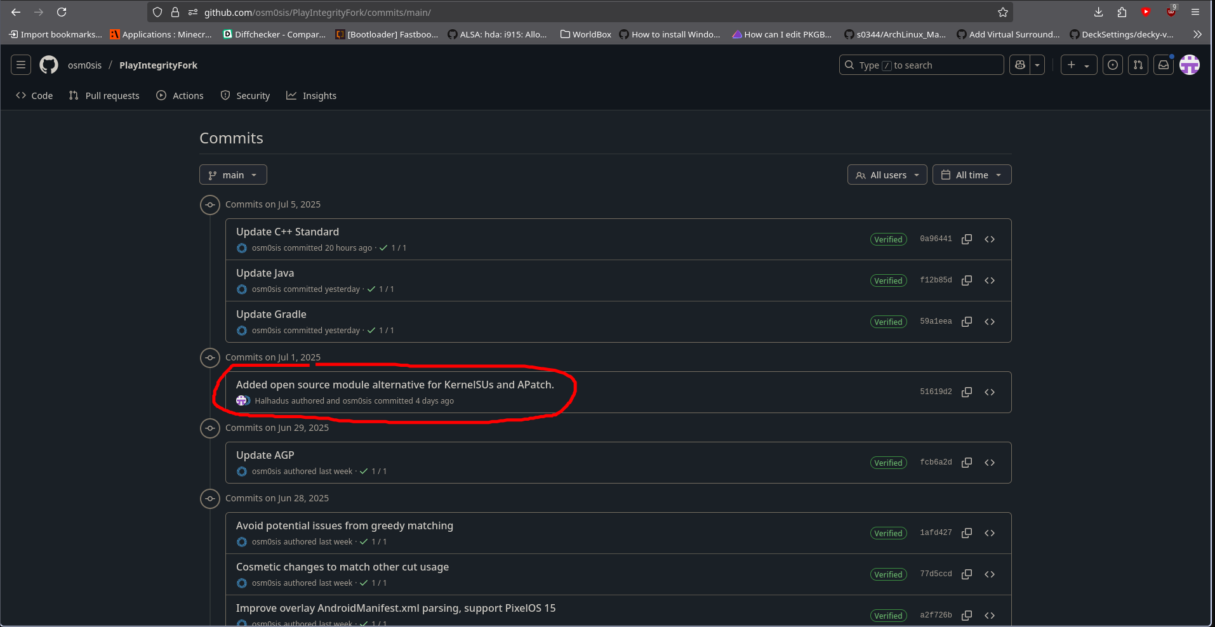Bookmark this page with the star

tap(1003, 12)
